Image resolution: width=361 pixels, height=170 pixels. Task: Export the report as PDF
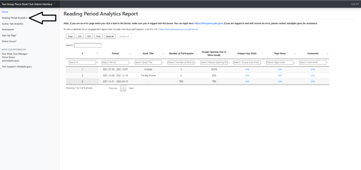[x=89, y=36]
